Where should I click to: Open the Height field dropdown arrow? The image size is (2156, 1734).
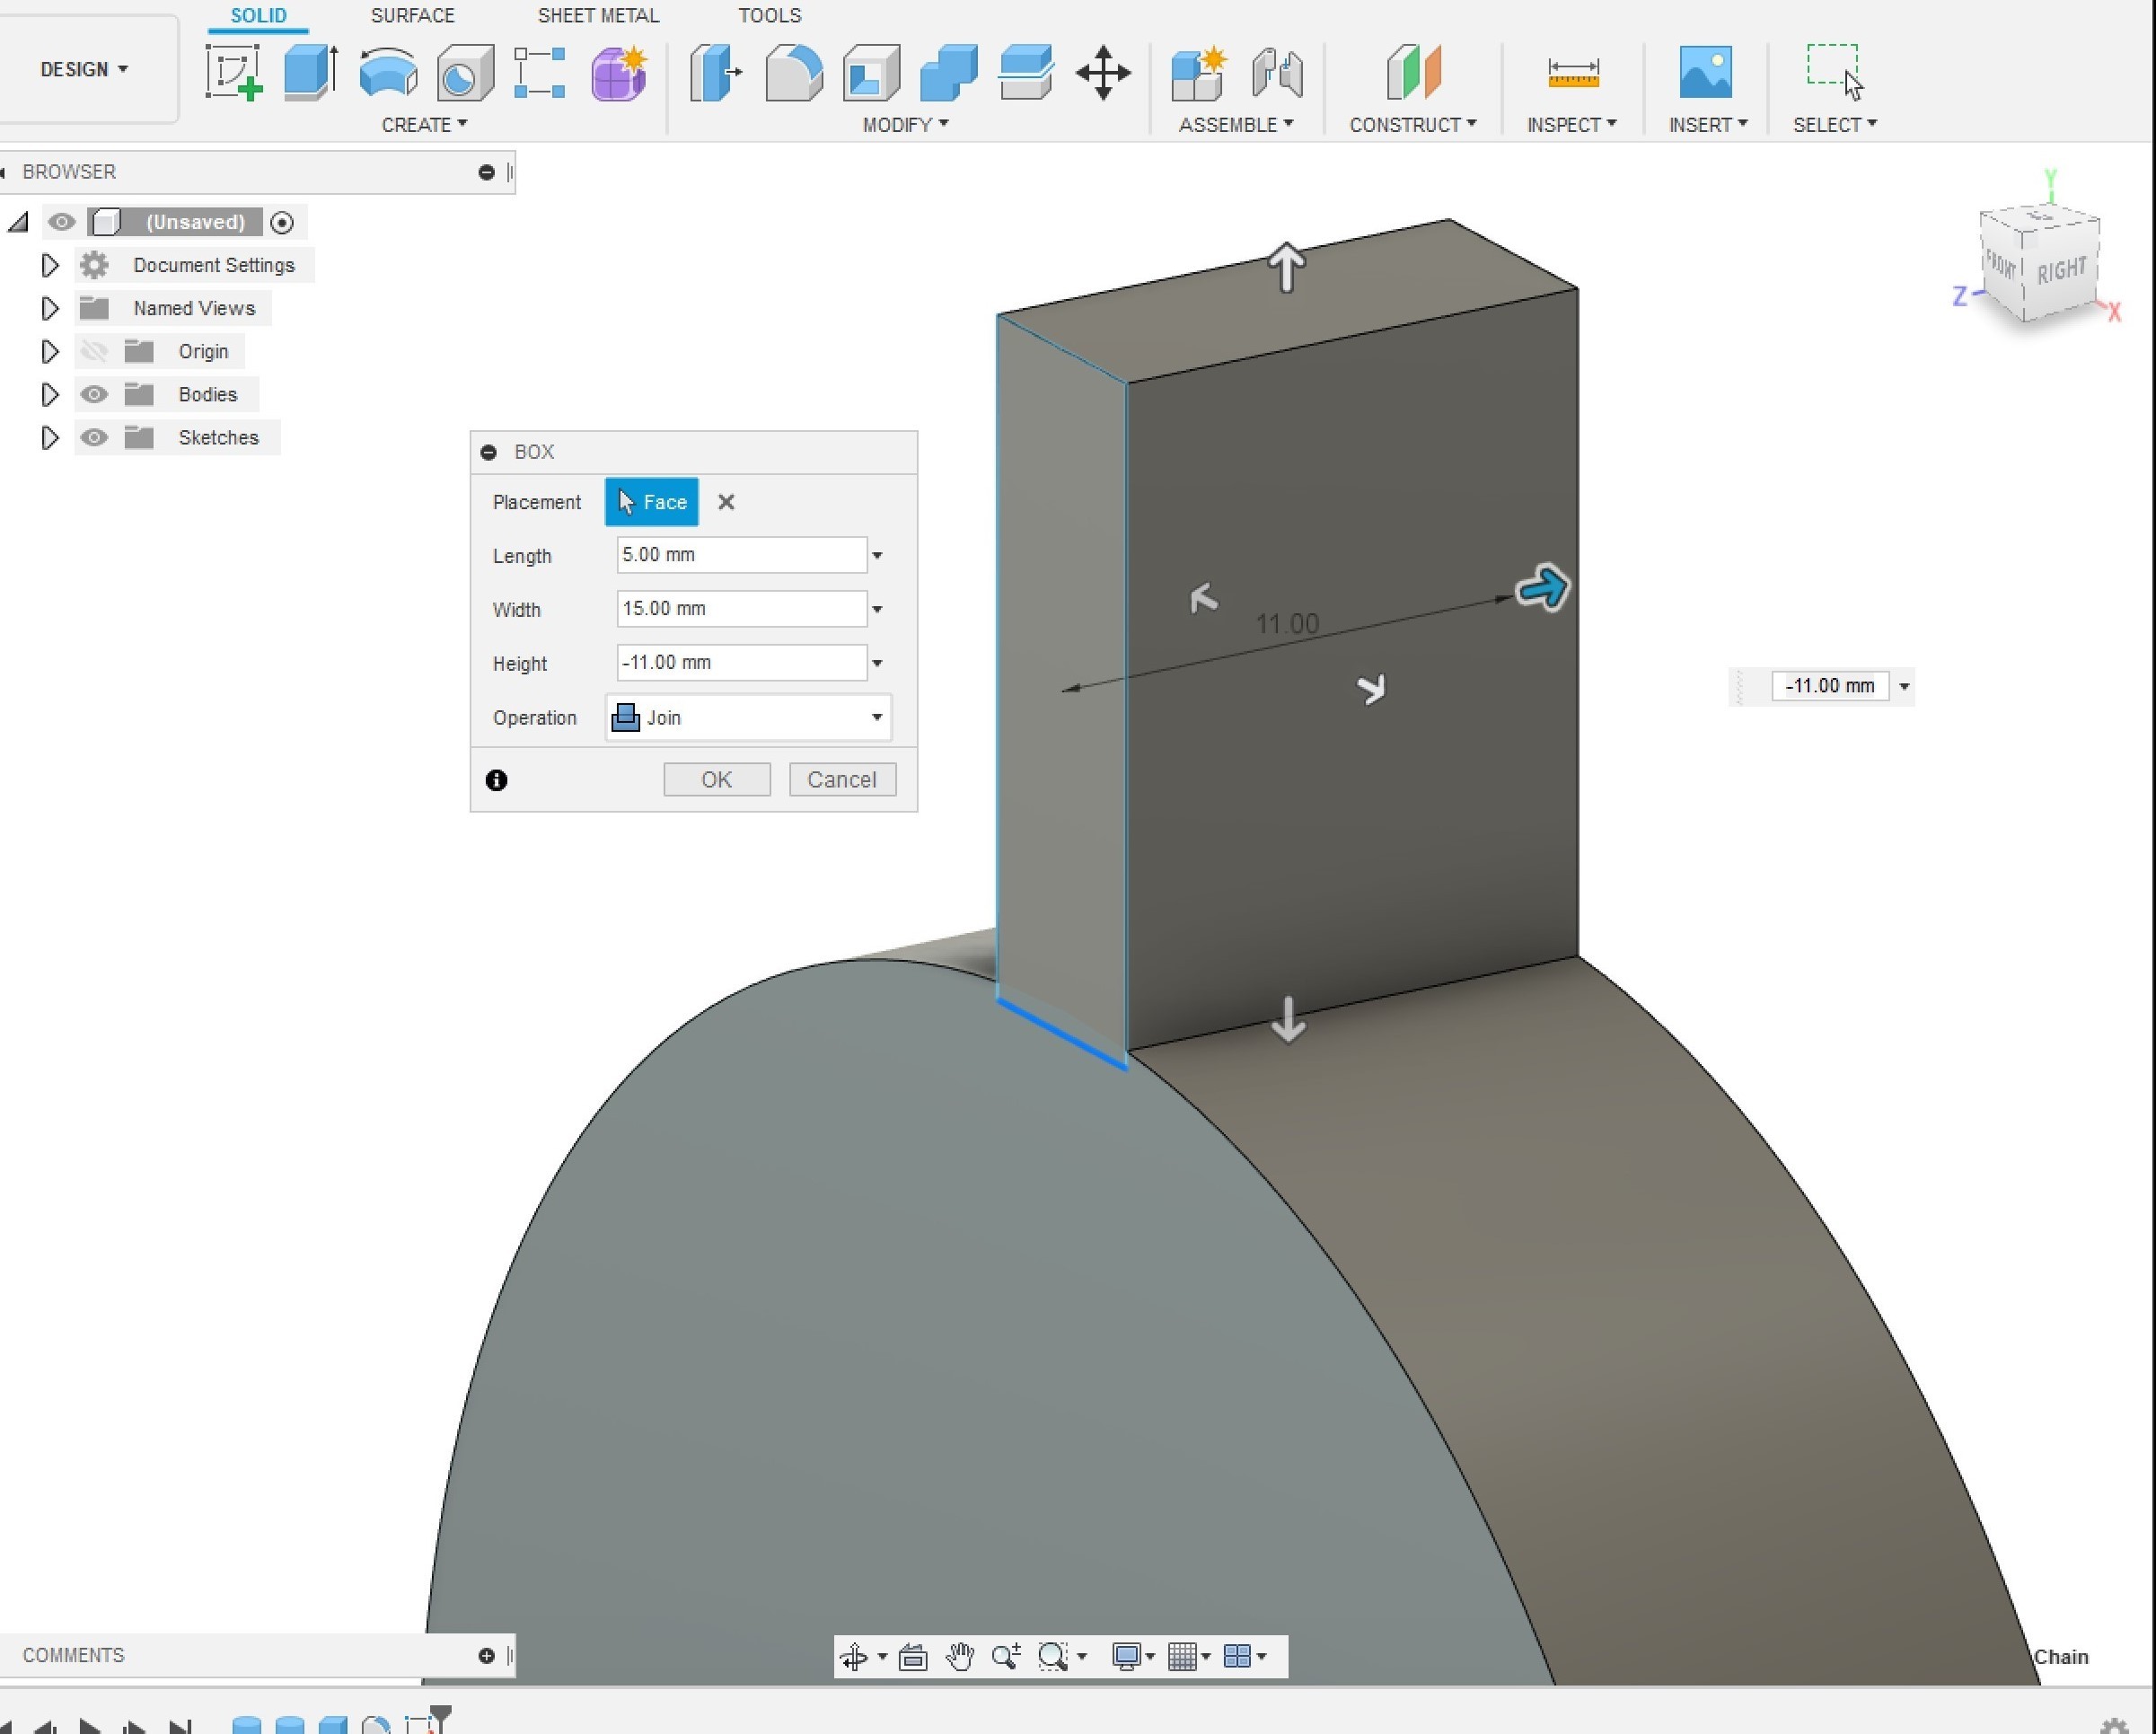(877, 663)
